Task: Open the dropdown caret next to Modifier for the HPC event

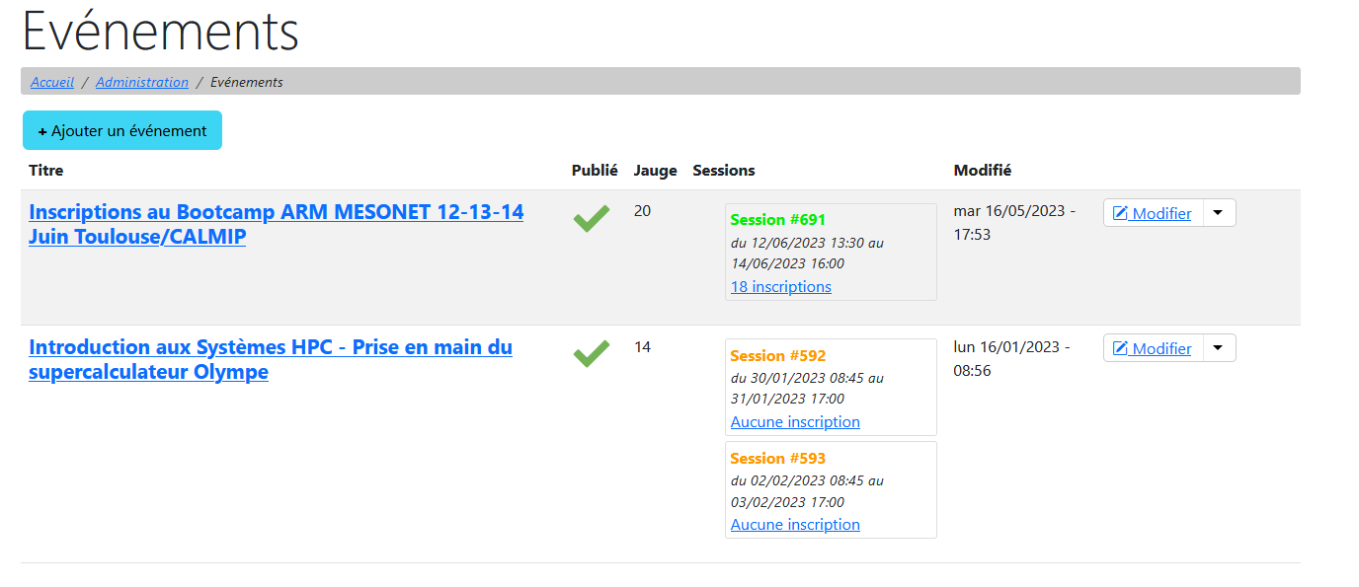Action: [x=1219, y=348]
